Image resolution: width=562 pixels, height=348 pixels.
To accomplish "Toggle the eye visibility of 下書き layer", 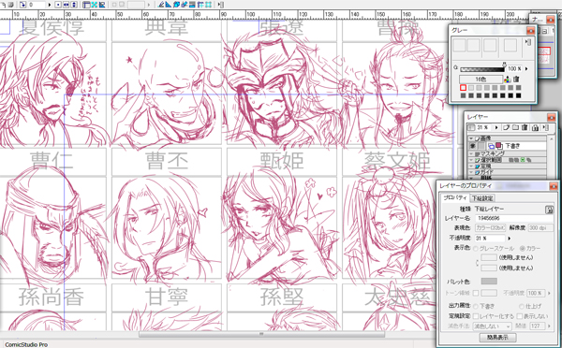I will coord(472,146).
